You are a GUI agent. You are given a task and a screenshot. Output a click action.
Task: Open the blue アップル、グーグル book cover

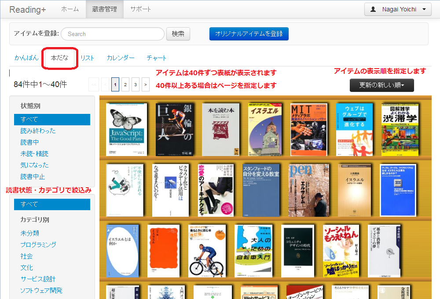tap(398, 190)
